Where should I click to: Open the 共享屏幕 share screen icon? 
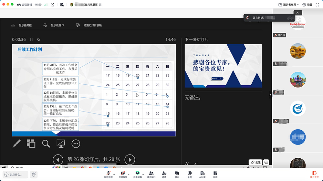[x=137, y=174]
